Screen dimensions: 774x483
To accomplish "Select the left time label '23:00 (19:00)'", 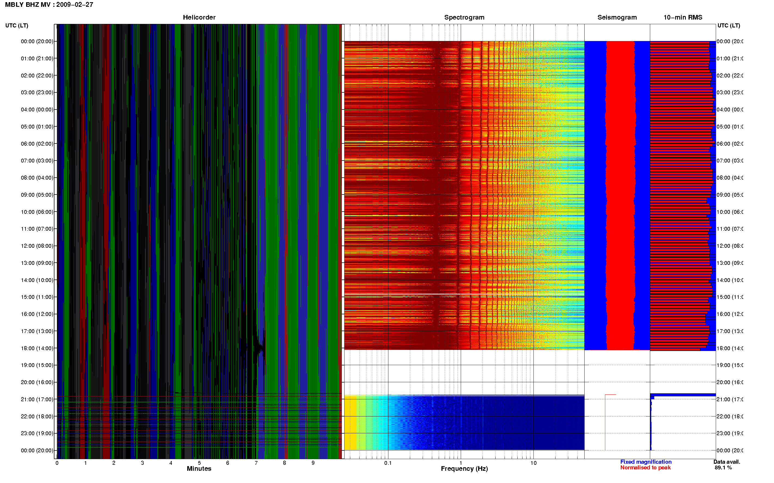I will (37, 434).
